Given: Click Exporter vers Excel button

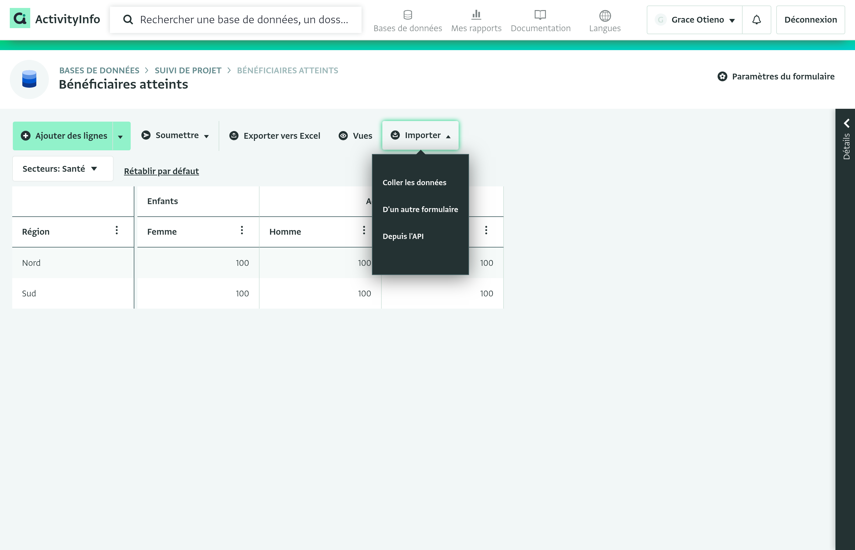Looking at the screenshot, I should point(275,136).
